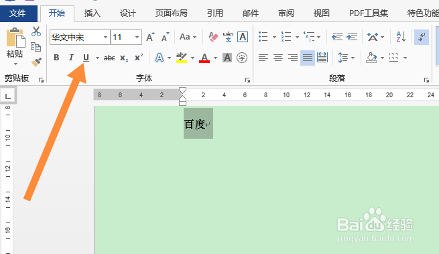Apply yellow Text Highlight Color
The image size is (439, 254).
coord(182,58)
